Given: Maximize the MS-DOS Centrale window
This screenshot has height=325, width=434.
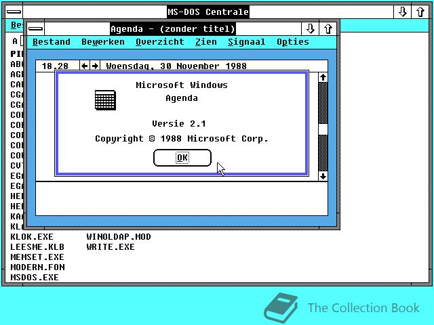Looking at the screenshot, I should point(420,12).
